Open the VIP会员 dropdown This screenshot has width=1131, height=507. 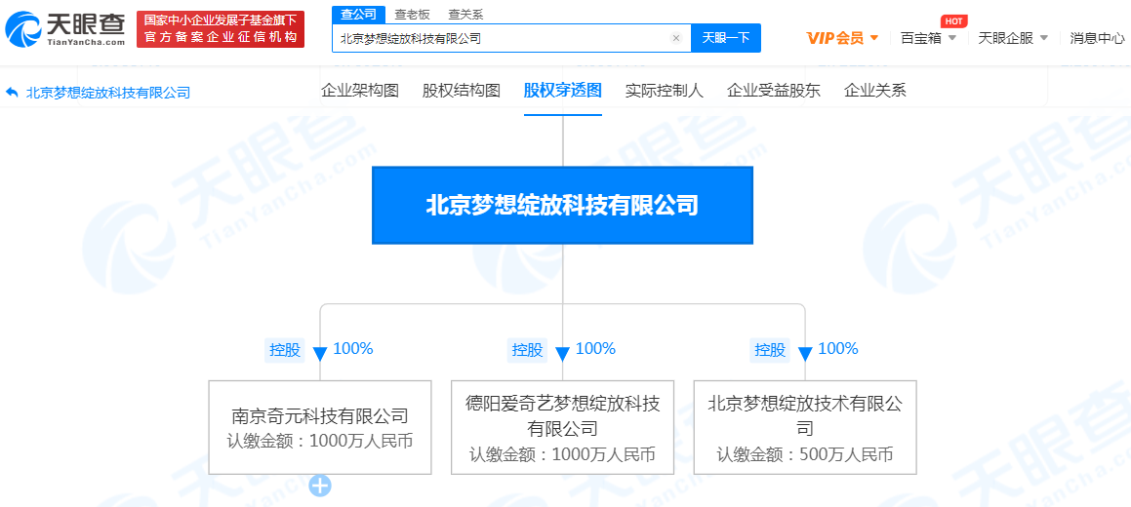[843, 38]
